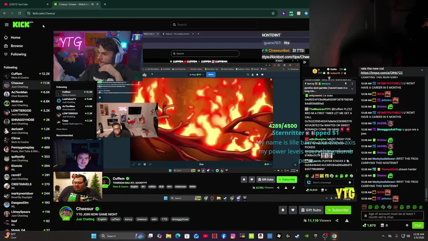Open Cheesur channel in Following list

point(27,85)
